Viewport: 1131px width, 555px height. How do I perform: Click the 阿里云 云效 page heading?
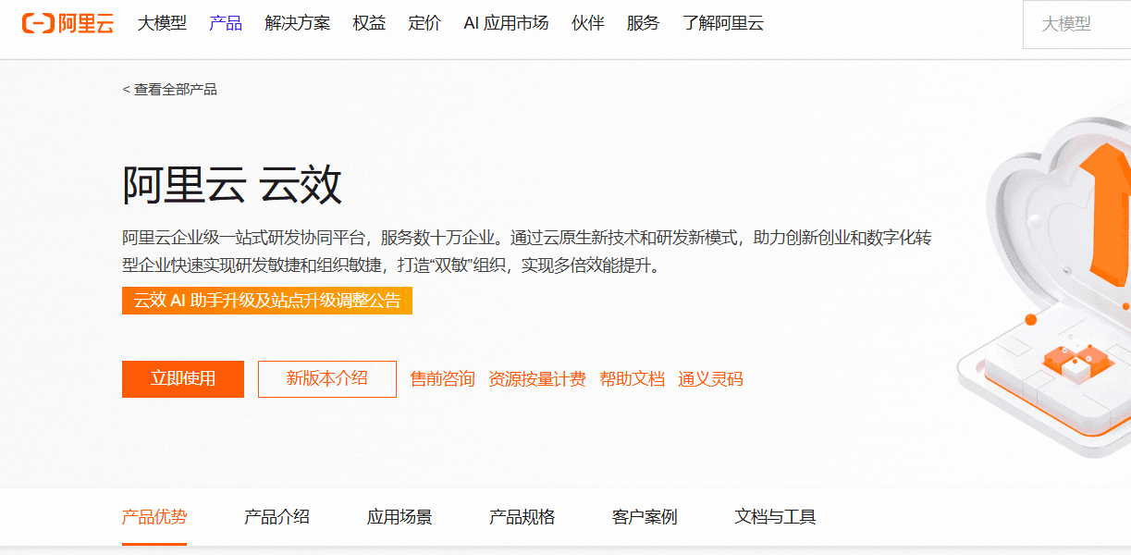pos(232,184)
